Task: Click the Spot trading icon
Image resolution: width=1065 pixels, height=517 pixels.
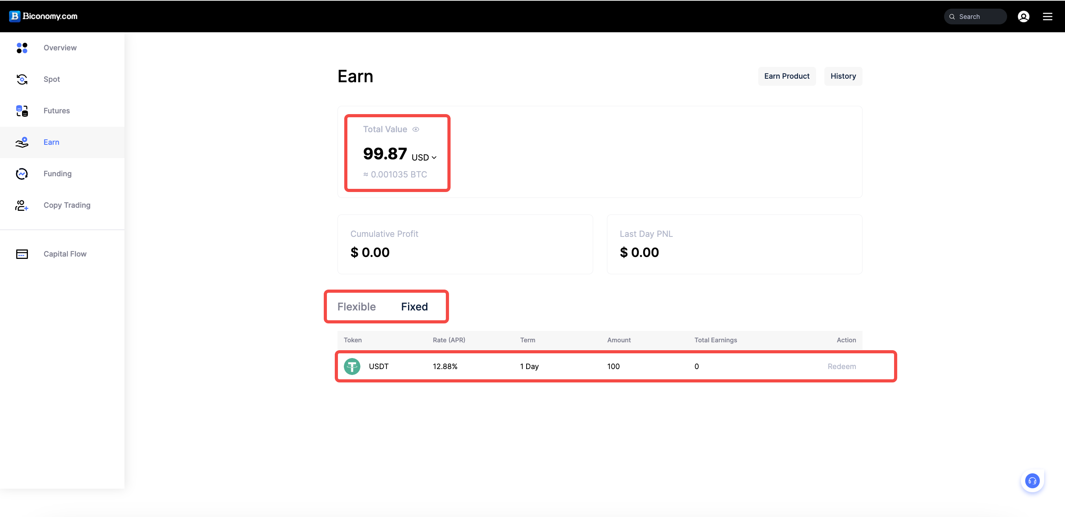Action: (x=22, y=79)
